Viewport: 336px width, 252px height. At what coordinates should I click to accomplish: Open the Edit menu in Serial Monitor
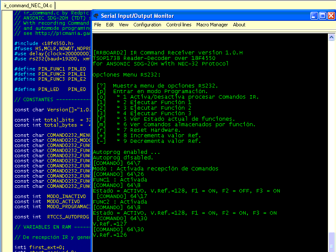[x=110, y=25]
